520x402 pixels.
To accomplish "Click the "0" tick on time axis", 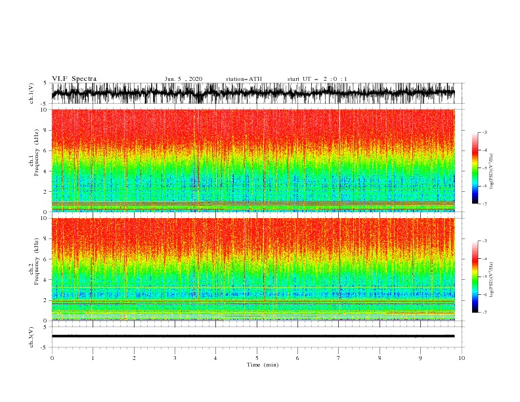I will 52,358.
